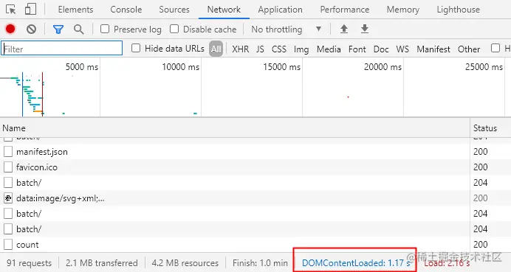This screenshot has height=272, width=511.
Task: Select the All filter type
Action: tap(216, 49)
